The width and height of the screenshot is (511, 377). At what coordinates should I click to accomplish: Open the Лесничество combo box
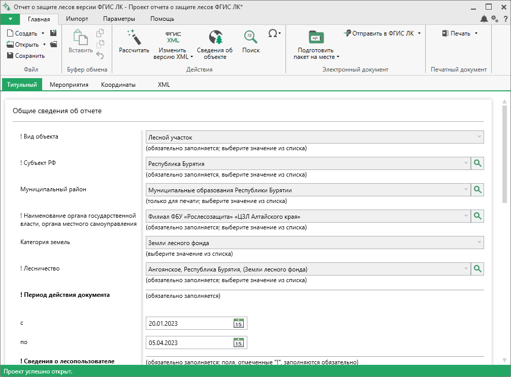(x=308, y=269)
